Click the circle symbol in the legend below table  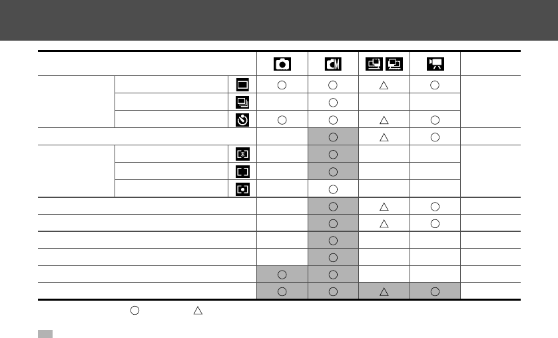(135, 310)
